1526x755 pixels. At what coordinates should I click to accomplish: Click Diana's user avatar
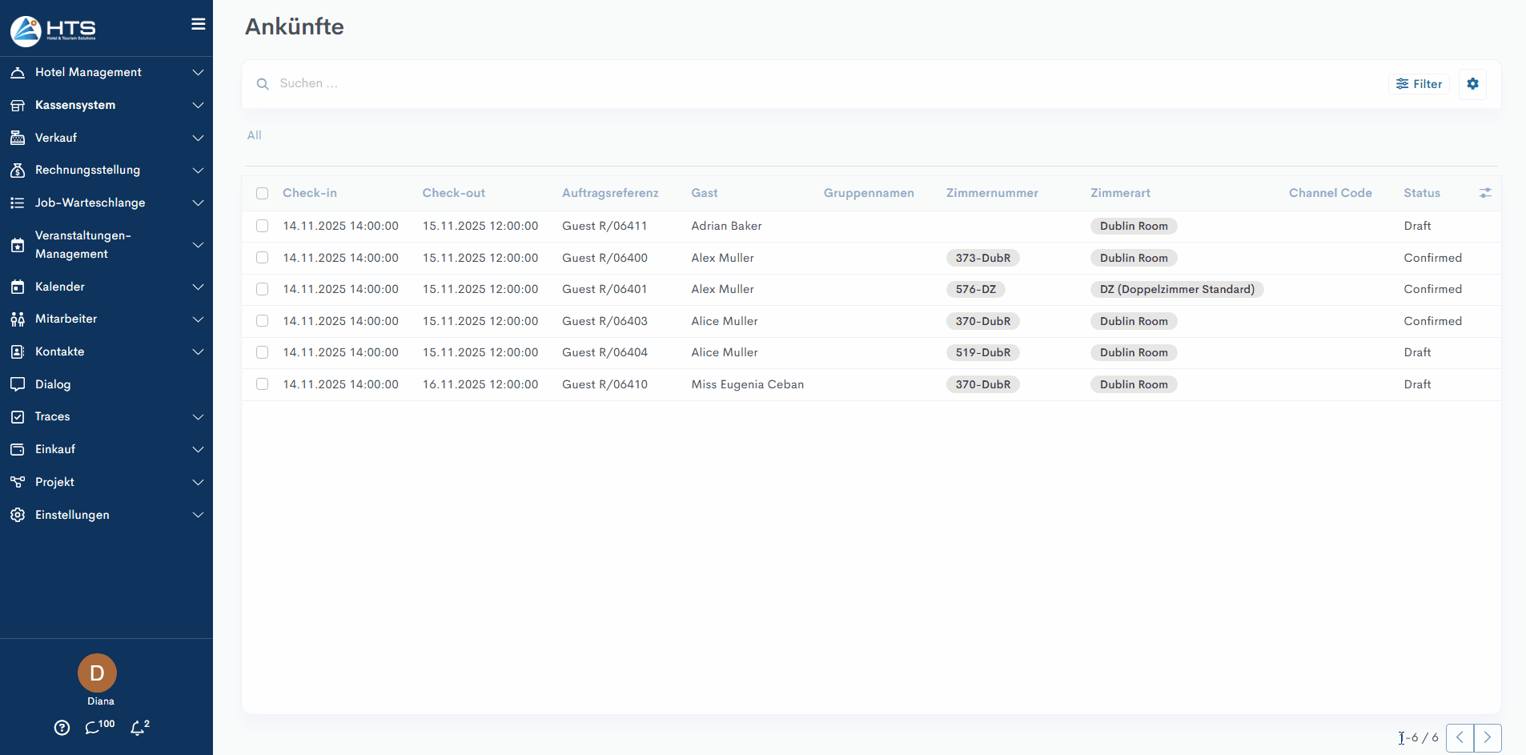(97, 673)
